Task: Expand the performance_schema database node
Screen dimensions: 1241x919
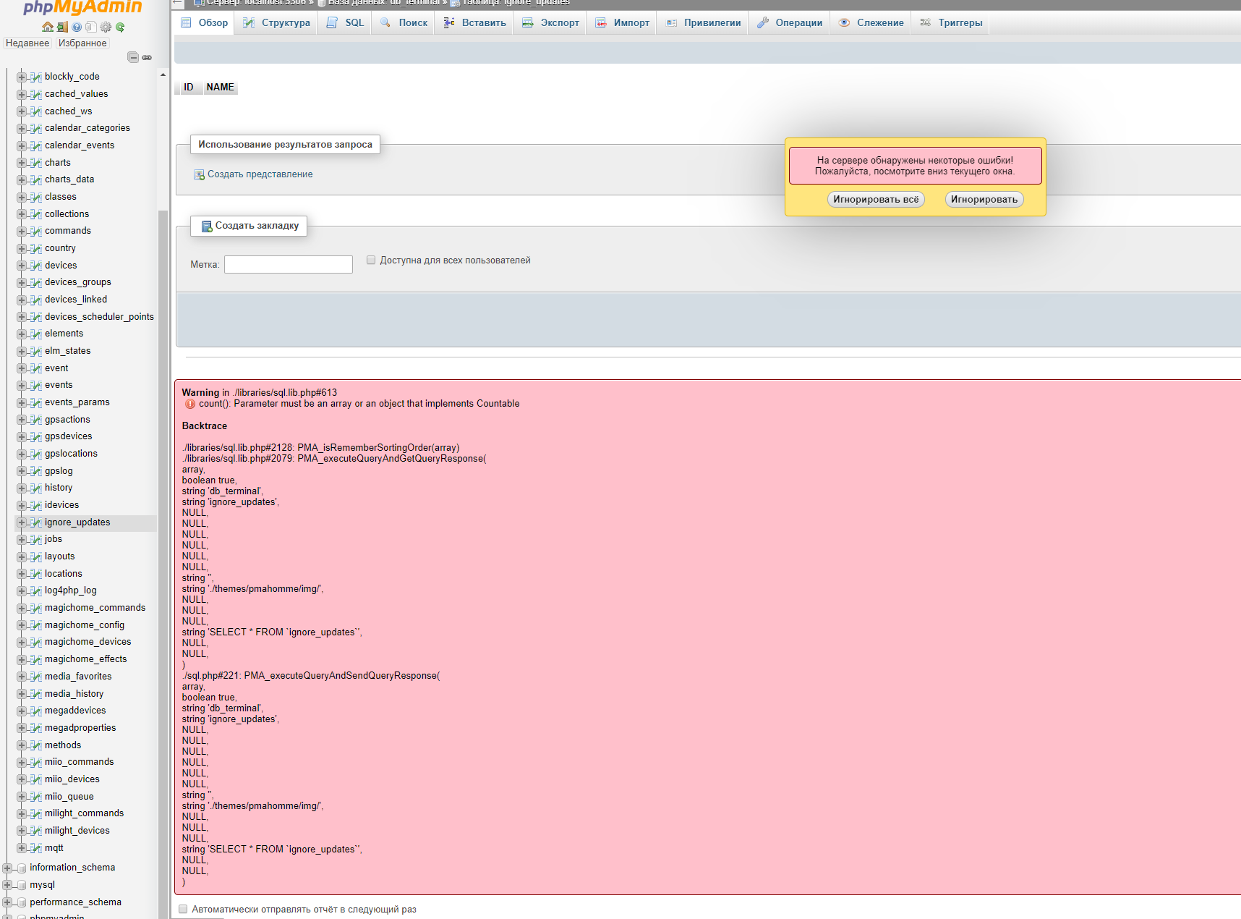Action: 7,902
